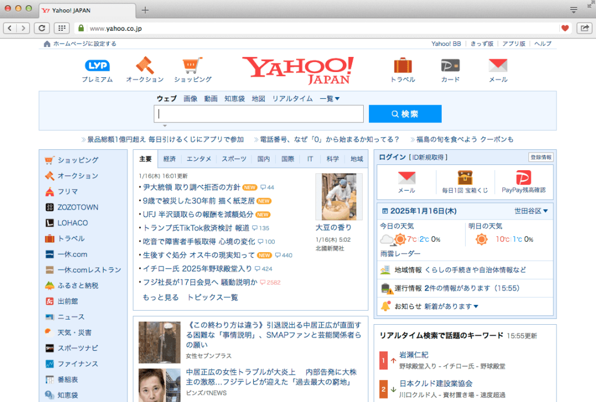Open headline about トランプ氏TikTok救済検討
The width and height of the screenshot is (596, 402).
coord(196,228)
